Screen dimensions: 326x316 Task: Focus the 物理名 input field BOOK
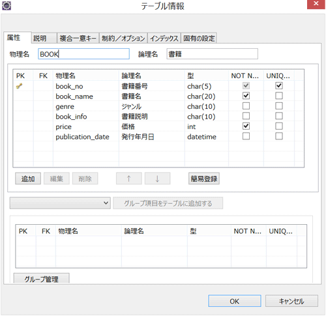click(83, 54)
